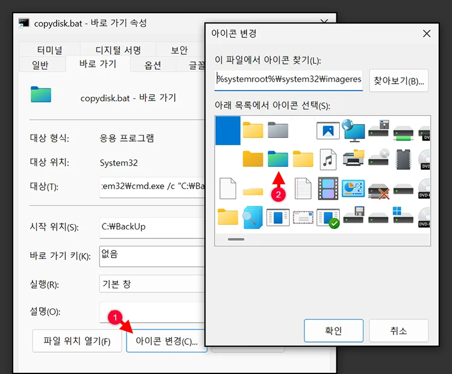This screenshot has height=374, width=452.
Task: Select the teal green folder icon
Action: pyautogui.click(x=278, y=158)
